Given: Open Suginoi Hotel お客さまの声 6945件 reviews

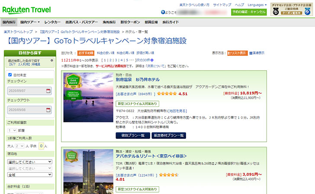Looking at the screenshot, I should pos(135,94).
